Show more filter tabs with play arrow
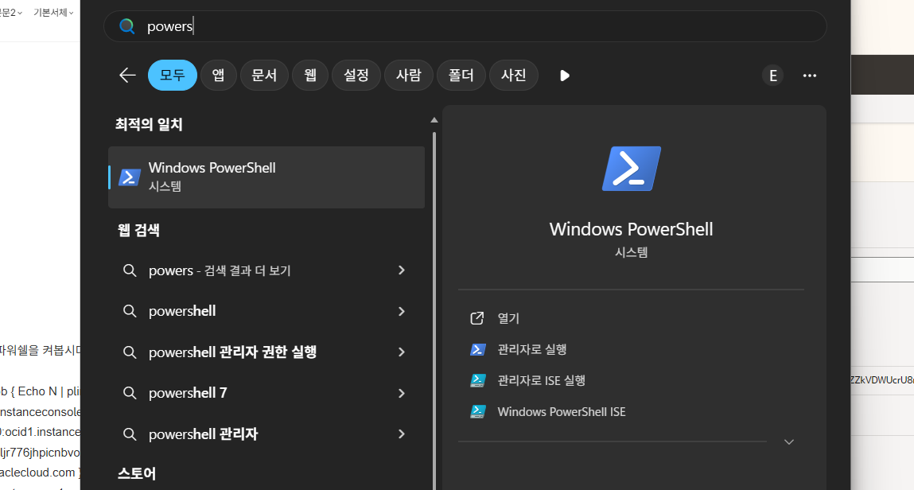This screenshot has width=914, height=490. (x=564, y=76)
